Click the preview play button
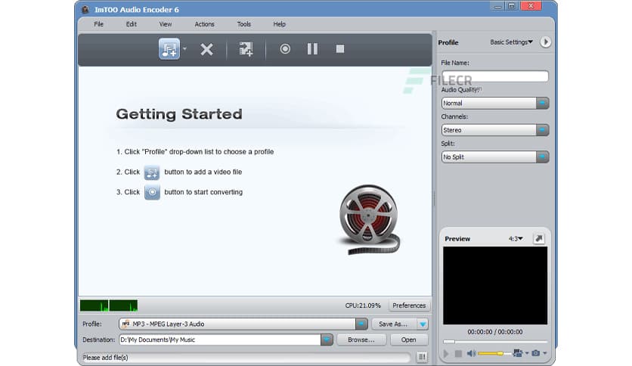This screenshot has height=366, width=632. click(x=446, y=353)
